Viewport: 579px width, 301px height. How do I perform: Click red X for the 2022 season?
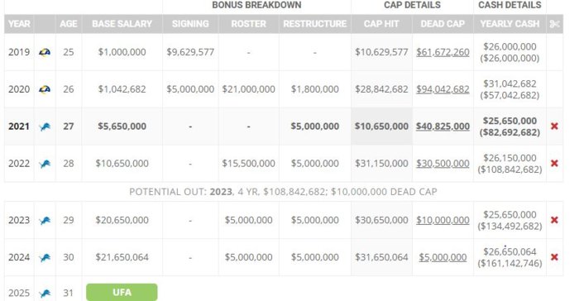(x=554, y=163)
